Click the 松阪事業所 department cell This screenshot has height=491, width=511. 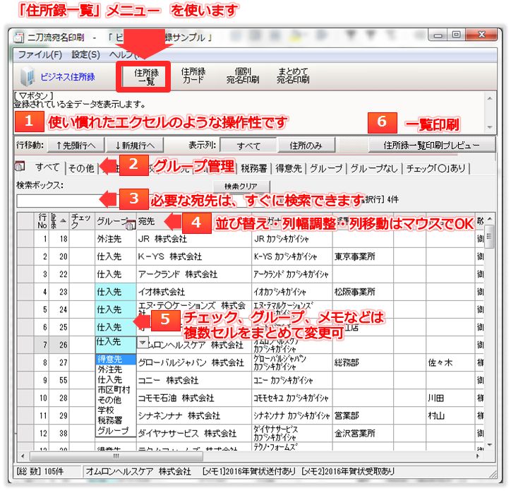click(x=363, y=292)
